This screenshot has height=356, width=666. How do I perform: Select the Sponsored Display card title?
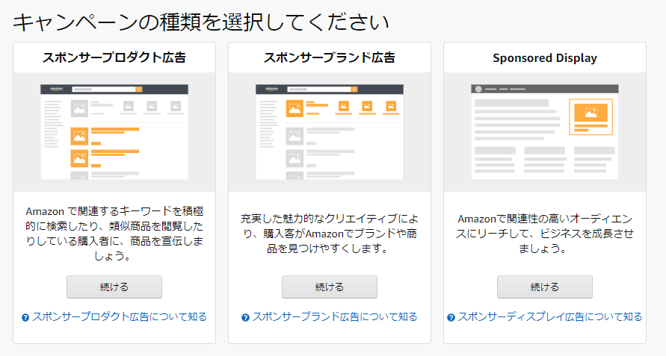[545, 58]
